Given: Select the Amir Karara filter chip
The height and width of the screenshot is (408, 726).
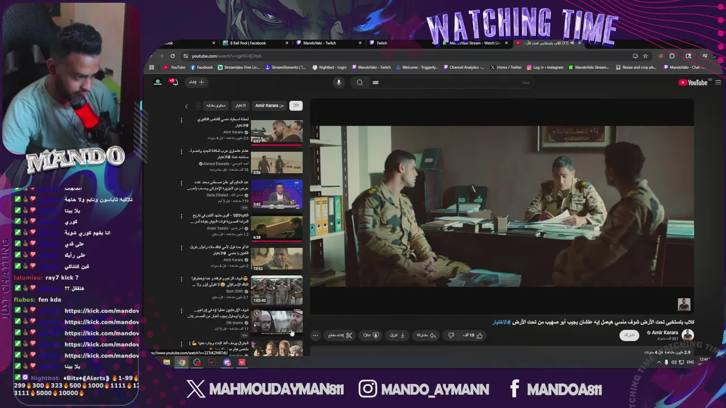Looking at the screenshot, I should pos(269,105).
